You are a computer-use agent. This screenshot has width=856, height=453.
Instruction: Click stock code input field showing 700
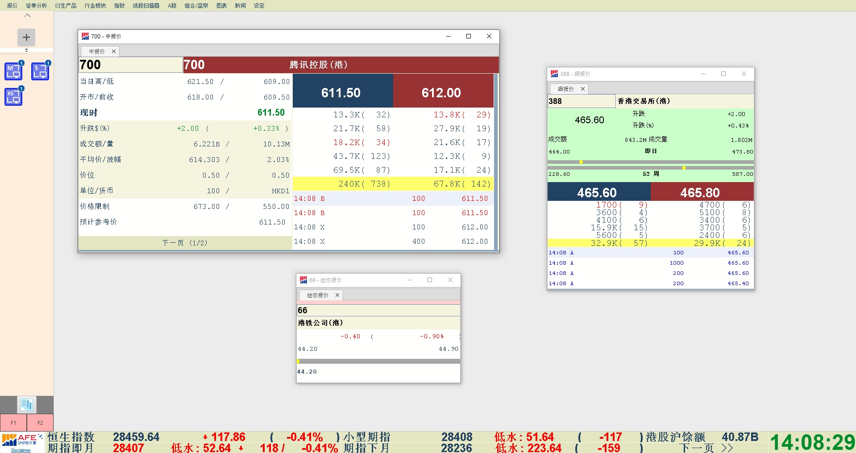(131, 65)
